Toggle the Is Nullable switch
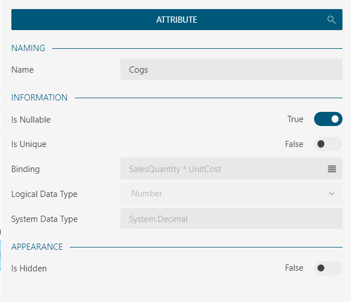This screenshot has height=302, width=351. [328, 119]
